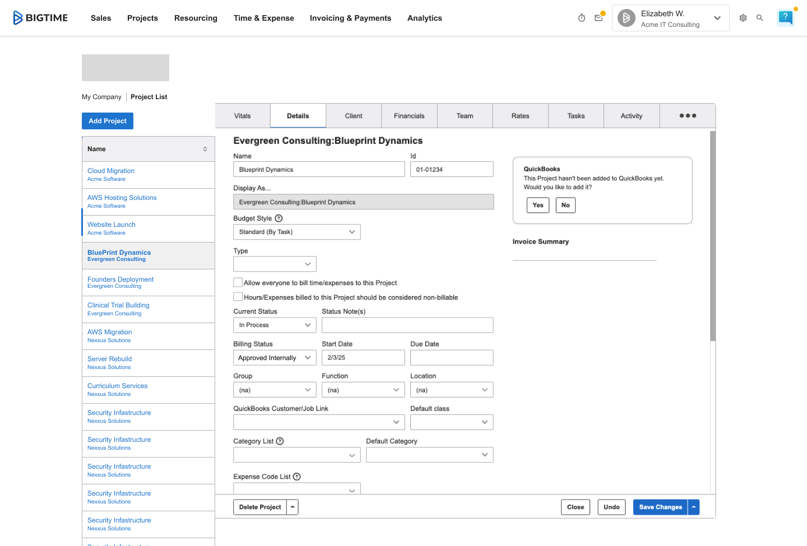The height and width of the screenshot is (546, 807).
Task: Open settings gear icon
Action: 743,18
